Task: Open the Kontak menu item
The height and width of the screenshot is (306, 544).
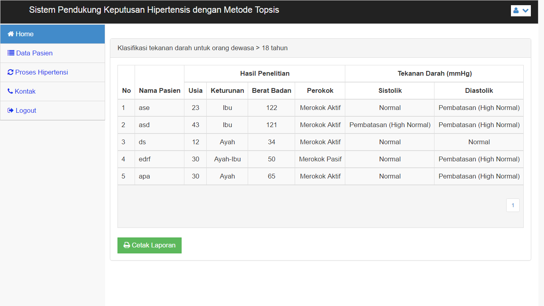Action: [53, 91]
